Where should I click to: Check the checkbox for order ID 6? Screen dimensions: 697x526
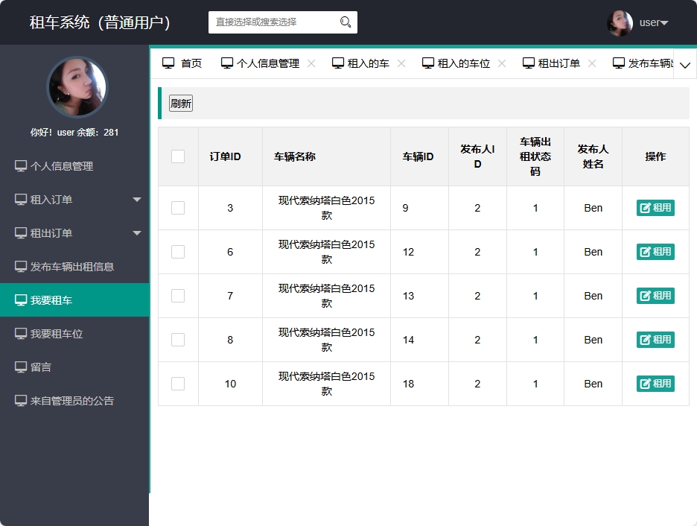point(177,251)
